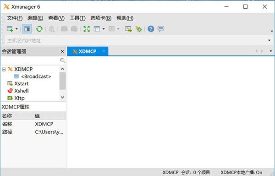
Task: Click the session manager search field
Action: pos(30,60)
